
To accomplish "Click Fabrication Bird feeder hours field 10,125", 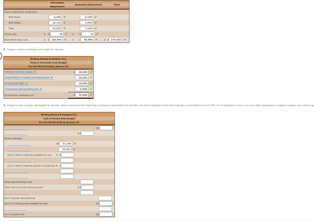I will (55, 23).
